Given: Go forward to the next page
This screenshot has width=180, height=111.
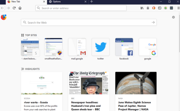Looking at the screenshot, I should click(8, 8).
